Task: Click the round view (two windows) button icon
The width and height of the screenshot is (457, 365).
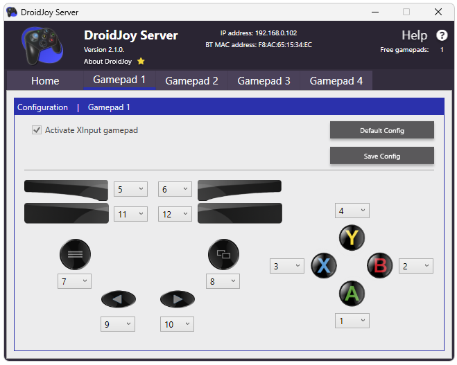Action: coord(223,254)
